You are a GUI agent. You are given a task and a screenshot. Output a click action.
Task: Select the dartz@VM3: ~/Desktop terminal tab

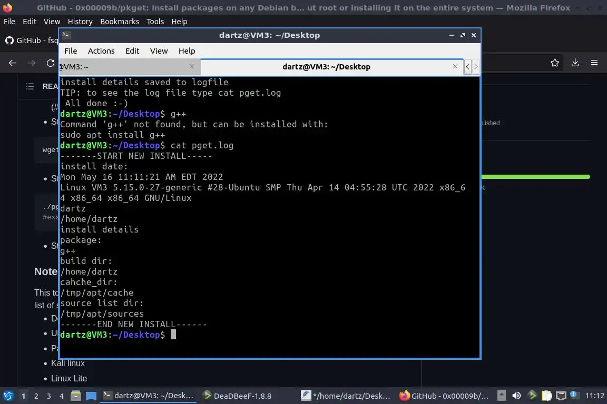(332, 67)
